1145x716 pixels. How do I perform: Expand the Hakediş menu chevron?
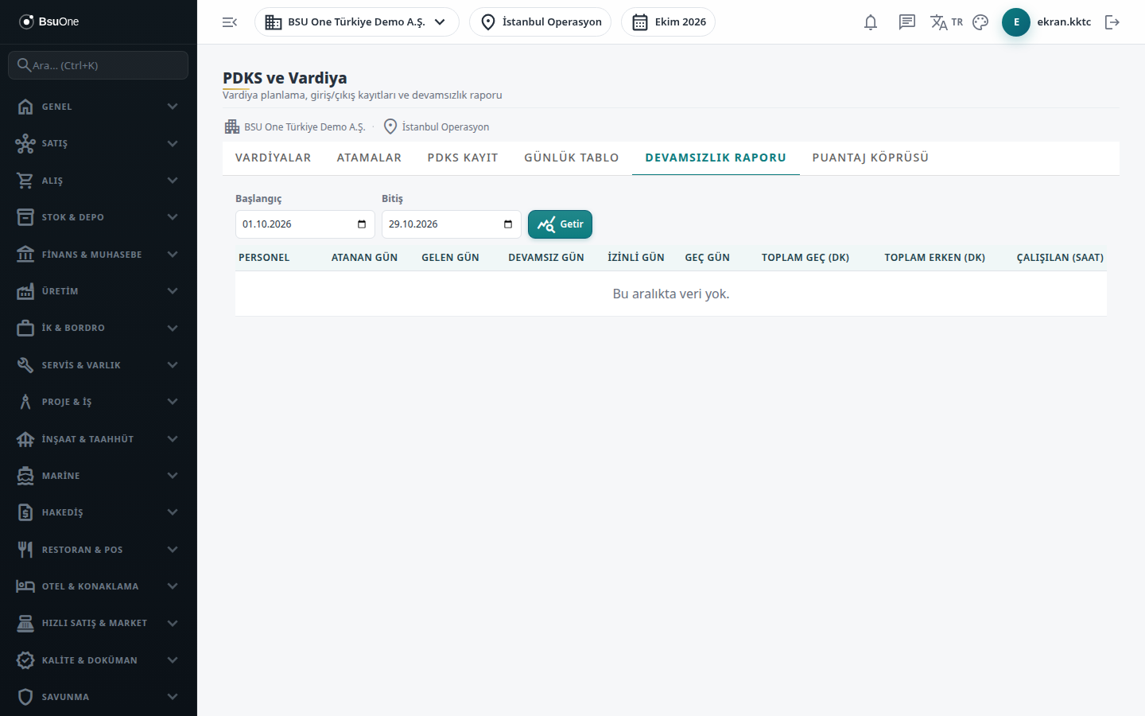(x=173, y=512)
